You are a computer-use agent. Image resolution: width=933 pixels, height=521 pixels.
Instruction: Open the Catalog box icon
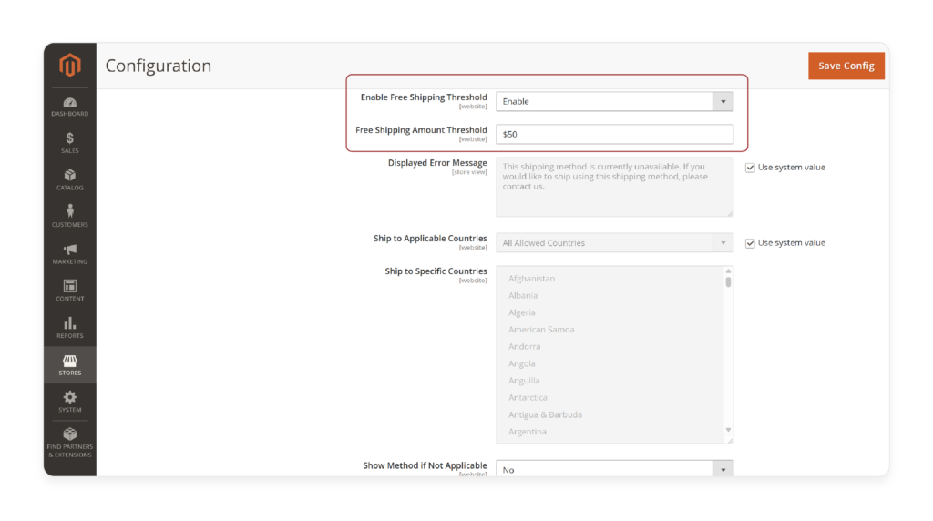(x=70, y=177)
